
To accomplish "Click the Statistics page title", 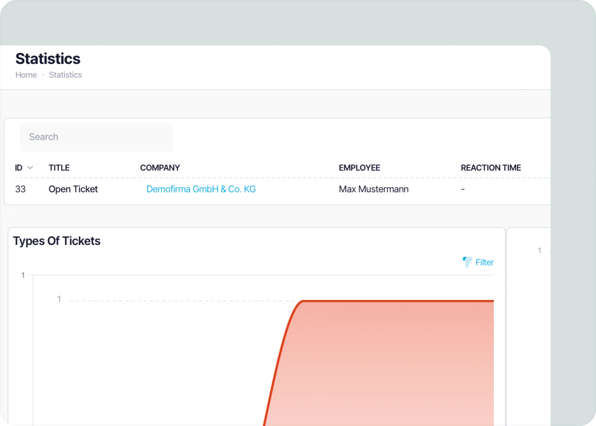I will click(48, 59).
